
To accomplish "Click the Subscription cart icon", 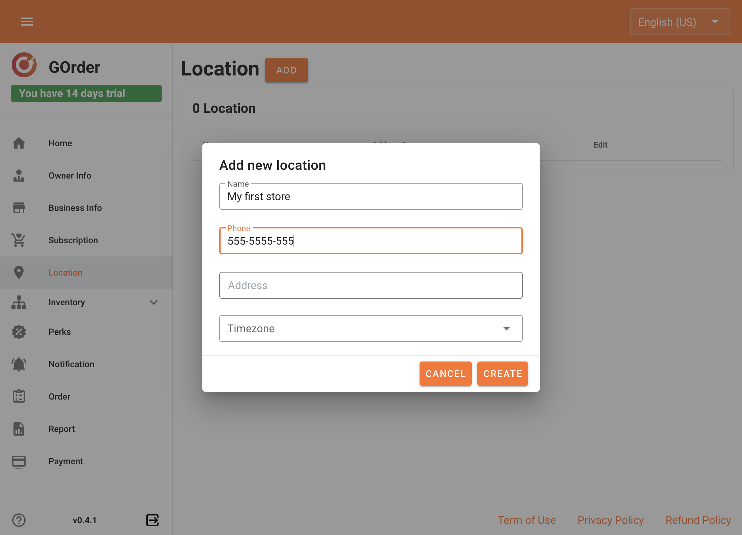I will (19, 240).
